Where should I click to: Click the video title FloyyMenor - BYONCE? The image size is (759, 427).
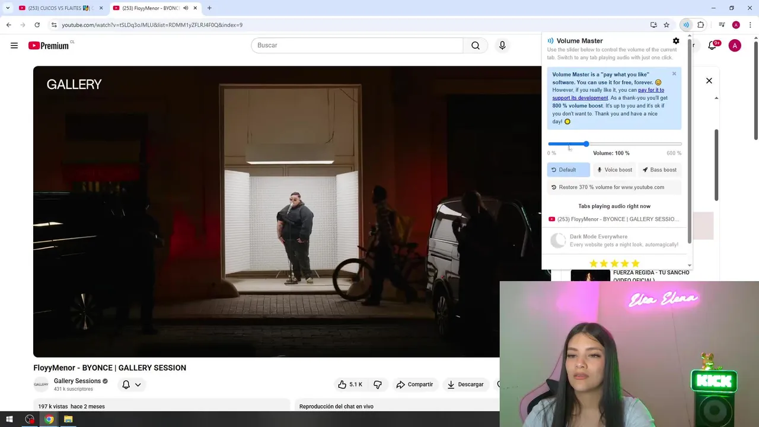[x=110, y=368]
